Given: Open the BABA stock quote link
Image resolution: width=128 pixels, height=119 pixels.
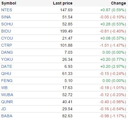Looking at the screenshot, I should 7,116.
